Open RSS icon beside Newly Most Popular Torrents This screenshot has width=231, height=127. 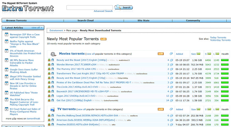[103, 39]
